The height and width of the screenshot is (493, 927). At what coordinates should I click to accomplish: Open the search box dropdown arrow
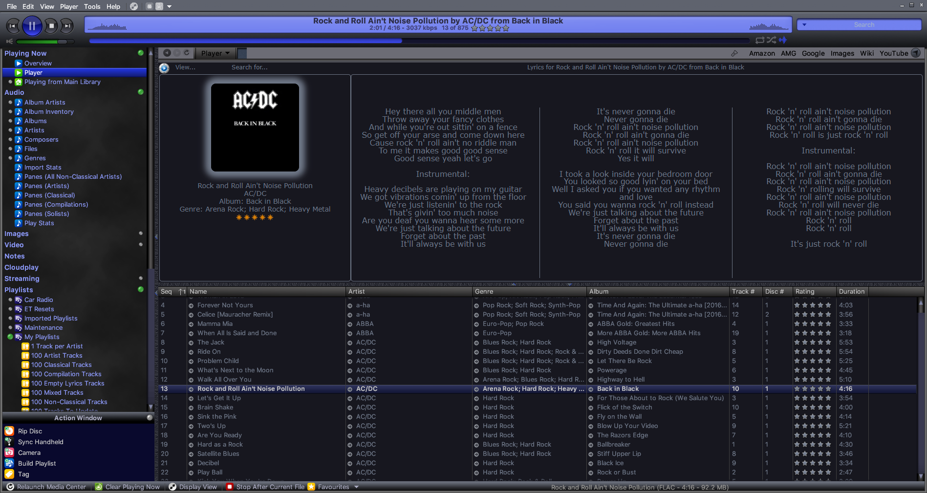click(804, 24)
